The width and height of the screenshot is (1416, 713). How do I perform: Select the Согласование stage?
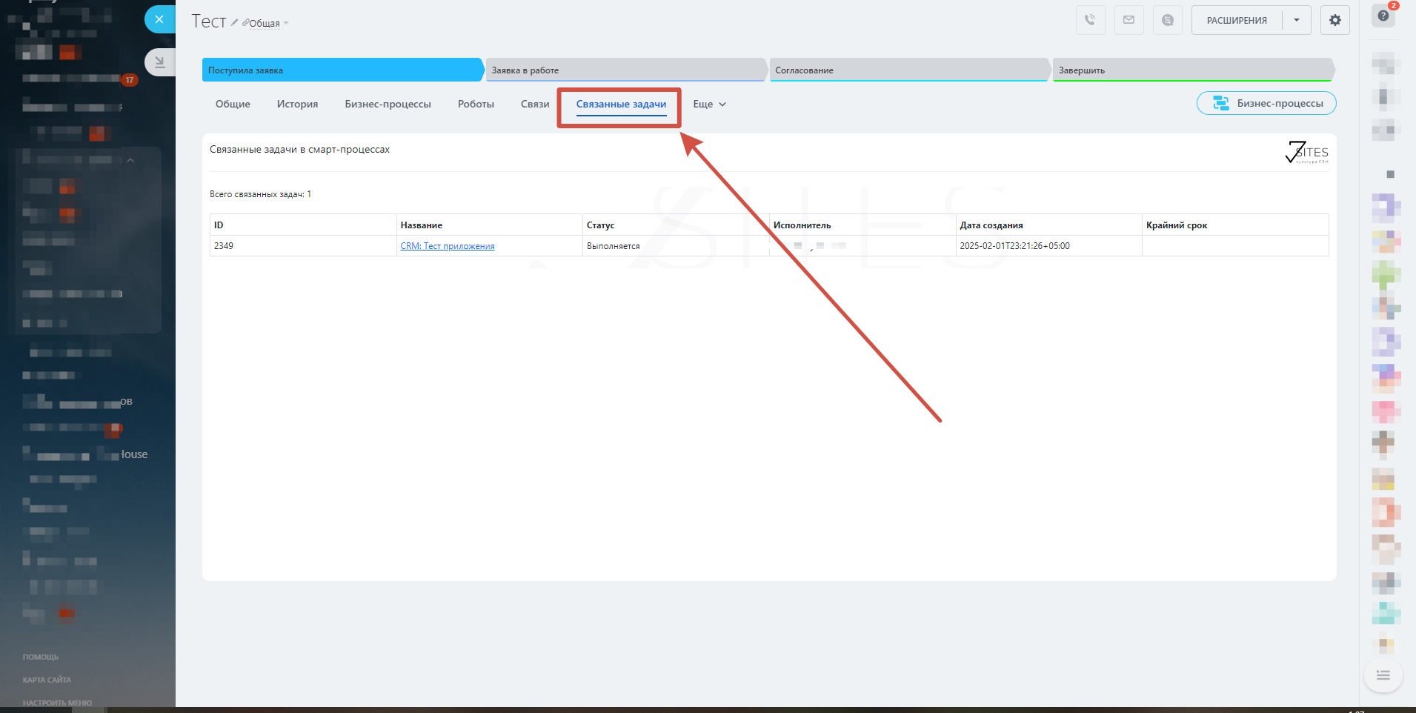tap(908, 70)
